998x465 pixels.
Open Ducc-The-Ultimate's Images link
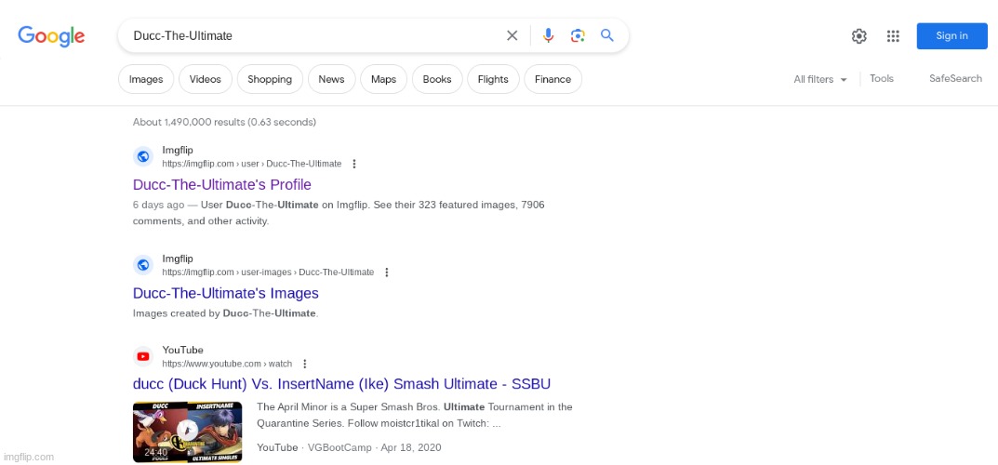click(226, 293)
